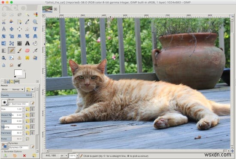The height and width of the screenshot is (159, 236).
Task: Switch to the Images tab
Action: (x=17, y=81)
